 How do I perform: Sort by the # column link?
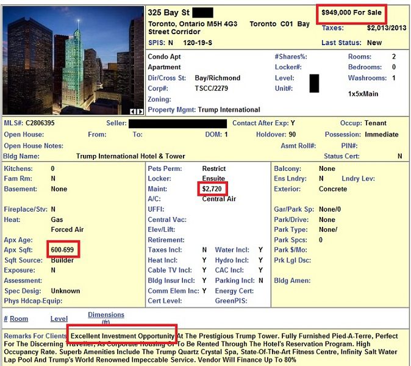coord(5,318)
